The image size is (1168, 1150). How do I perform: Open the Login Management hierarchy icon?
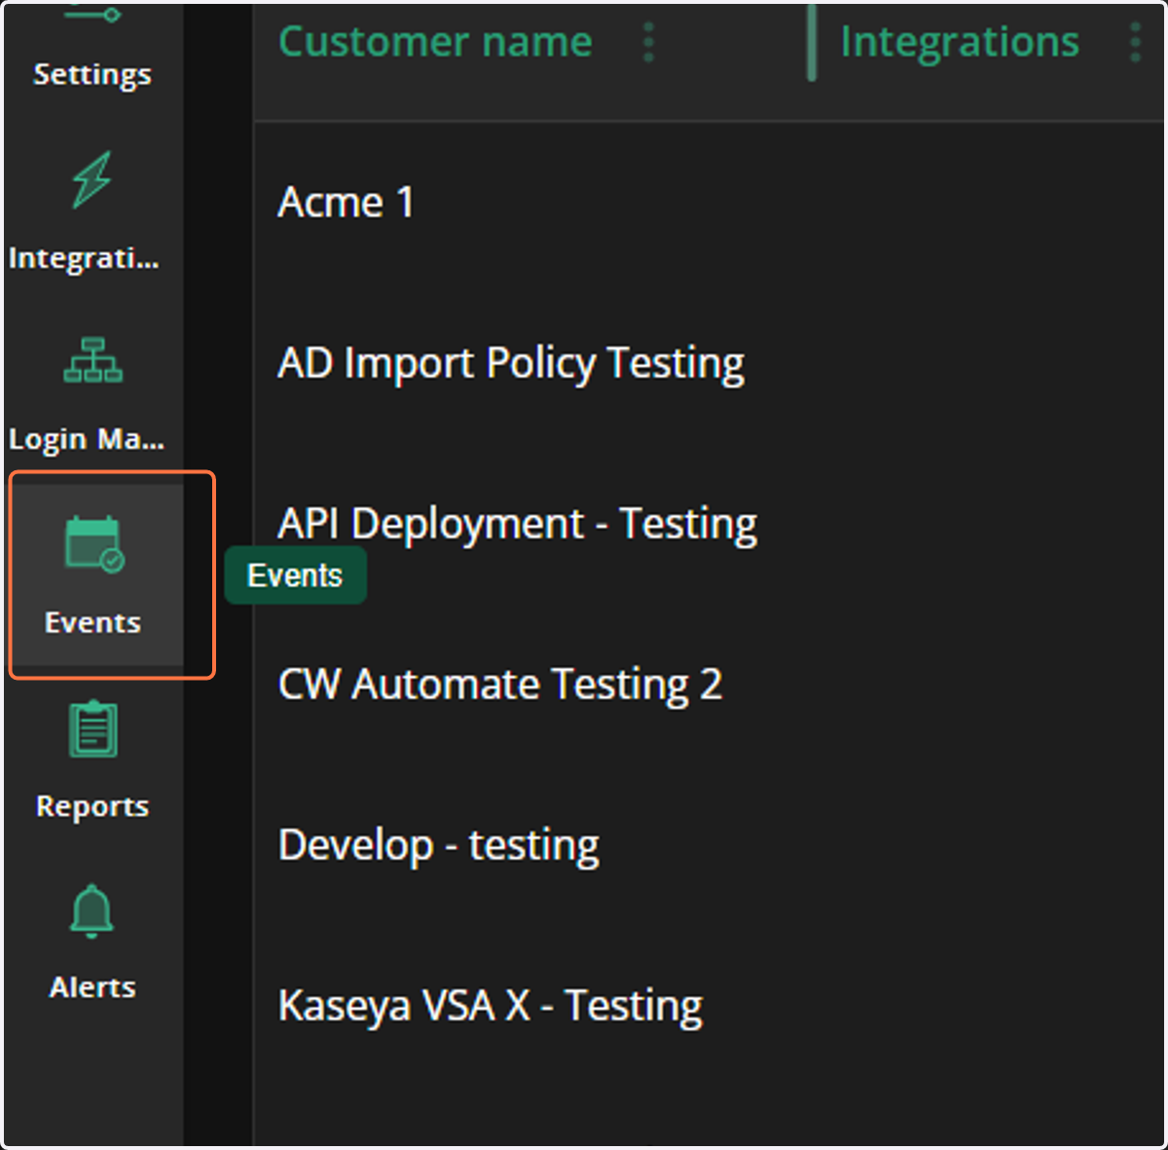pos(92,360)
